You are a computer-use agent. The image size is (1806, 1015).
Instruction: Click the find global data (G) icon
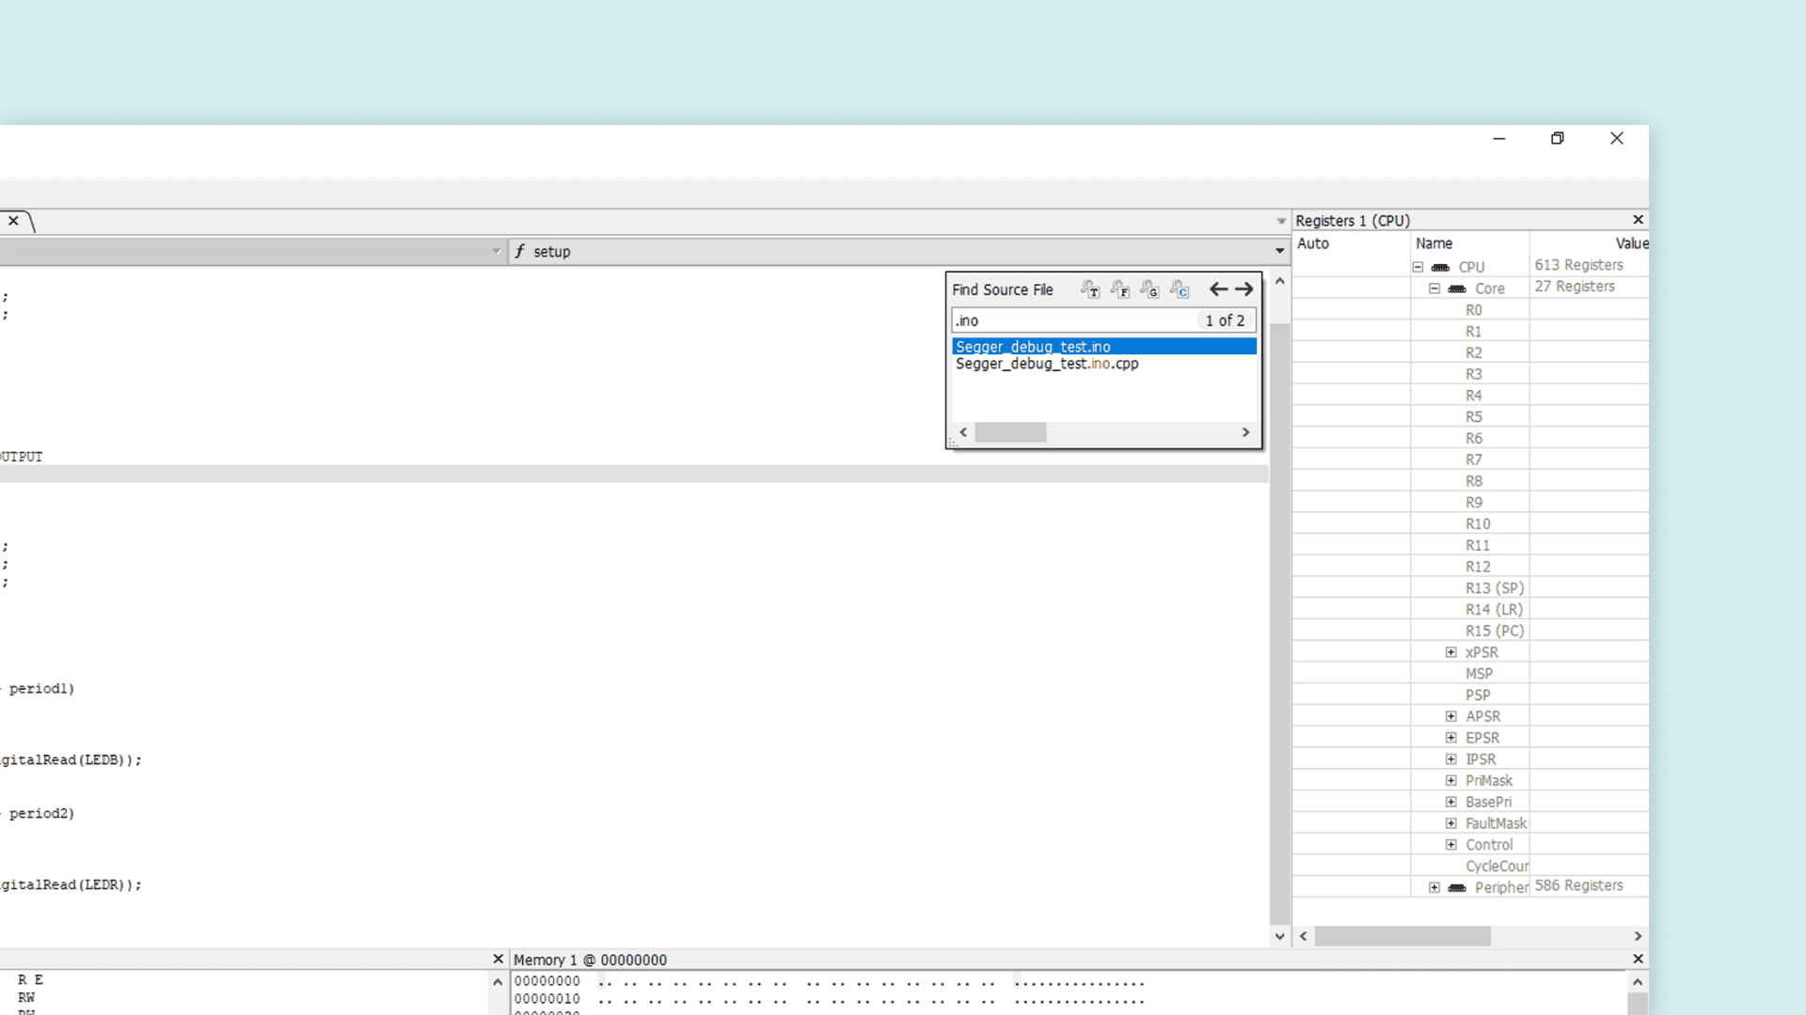(x=1149, y=289)
